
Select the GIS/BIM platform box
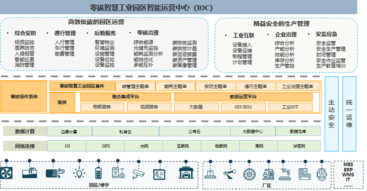point(243,107)
